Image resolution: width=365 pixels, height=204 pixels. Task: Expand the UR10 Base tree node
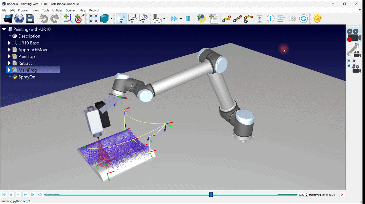(x=9, y=43)
